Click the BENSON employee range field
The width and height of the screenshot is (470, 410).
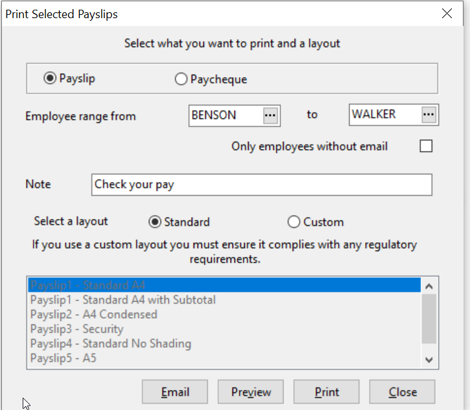point(227,115)
